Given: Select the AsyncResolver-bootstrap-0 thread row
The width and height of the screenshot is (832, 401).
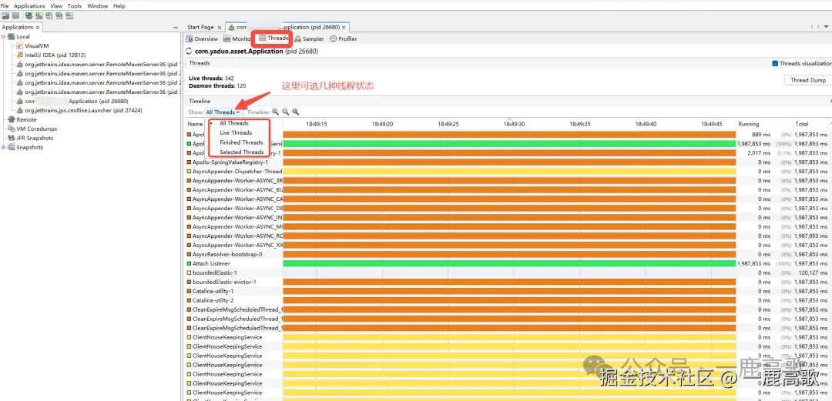Looking at the screenshot, I should coord(508,255).
